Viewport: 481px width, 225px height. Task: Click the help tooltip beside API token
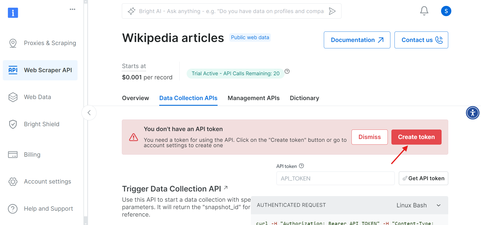click(301, 166)
